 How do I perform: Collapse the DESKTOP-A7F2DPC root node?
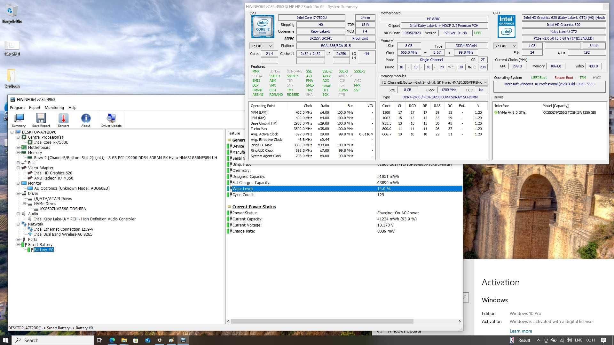[x=12, y=132]
